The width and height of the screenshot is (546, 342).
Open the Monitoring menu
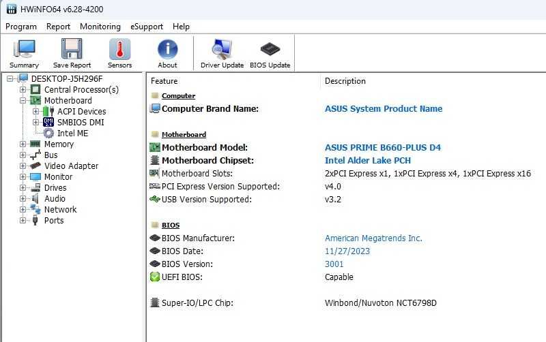click(x=100, y=27)
